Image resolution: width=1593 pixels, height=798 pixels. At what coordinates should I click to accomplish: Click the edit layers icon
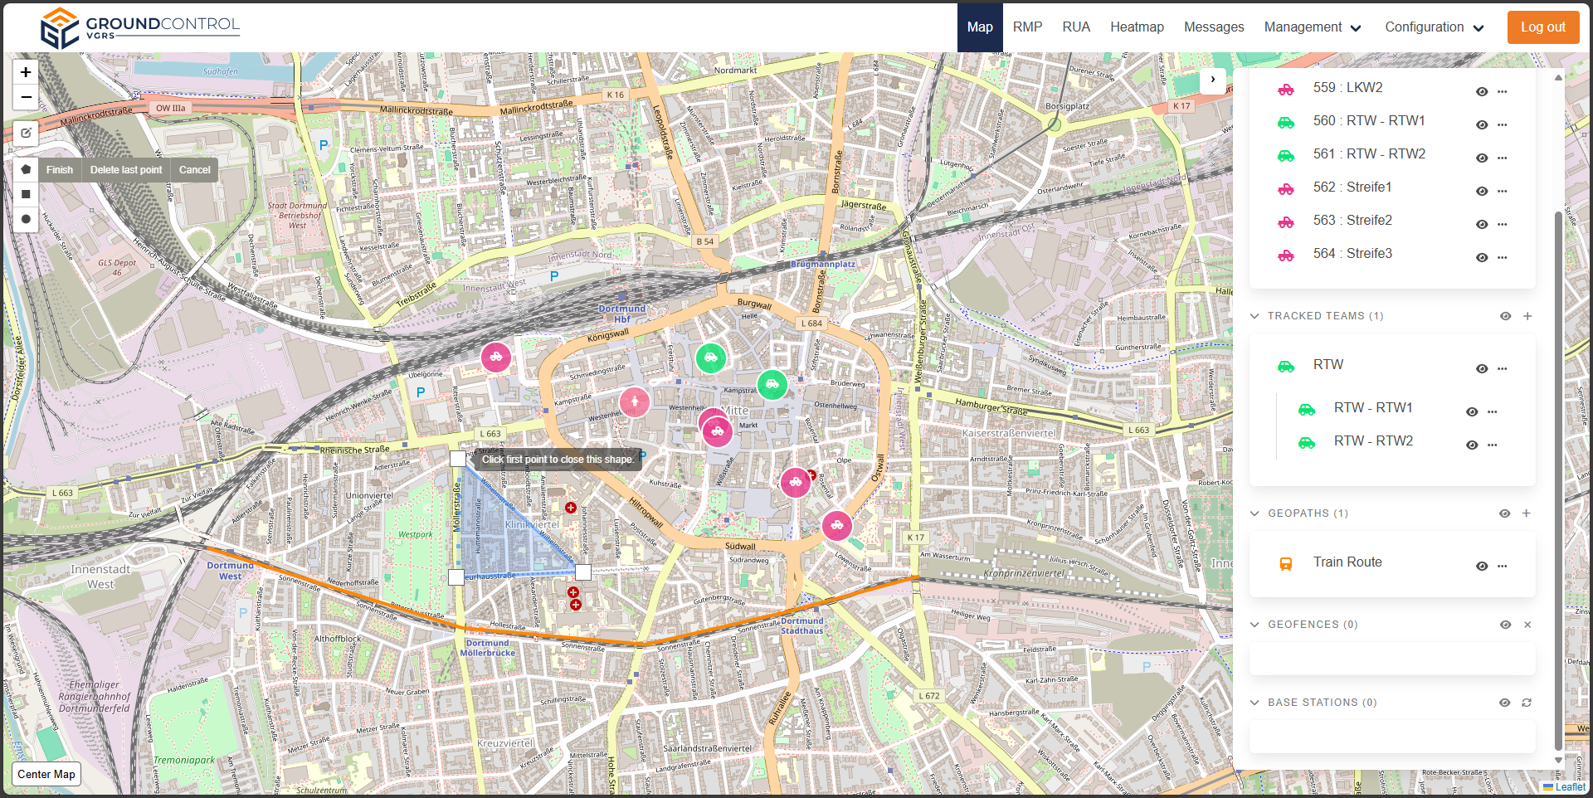point(26,133)
